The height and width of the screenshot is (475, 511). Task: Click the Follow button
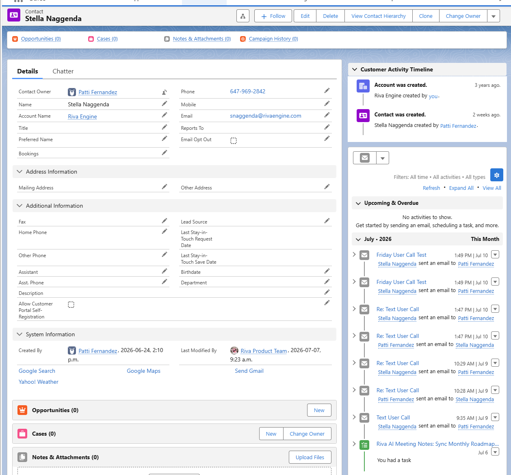click(273, 16)
